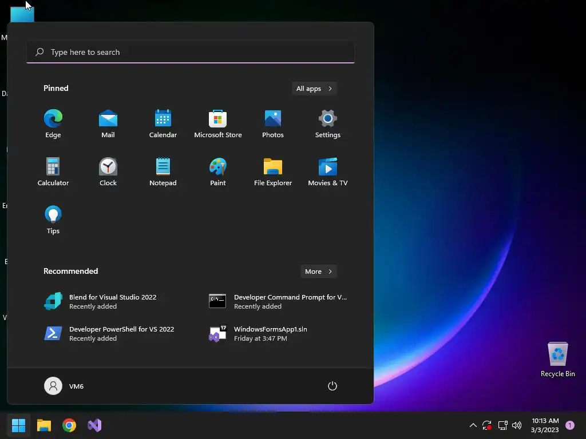The width and height of the screenshot is (586, 439).
Task: Open the Clock app
Action: tap(108, 172)
